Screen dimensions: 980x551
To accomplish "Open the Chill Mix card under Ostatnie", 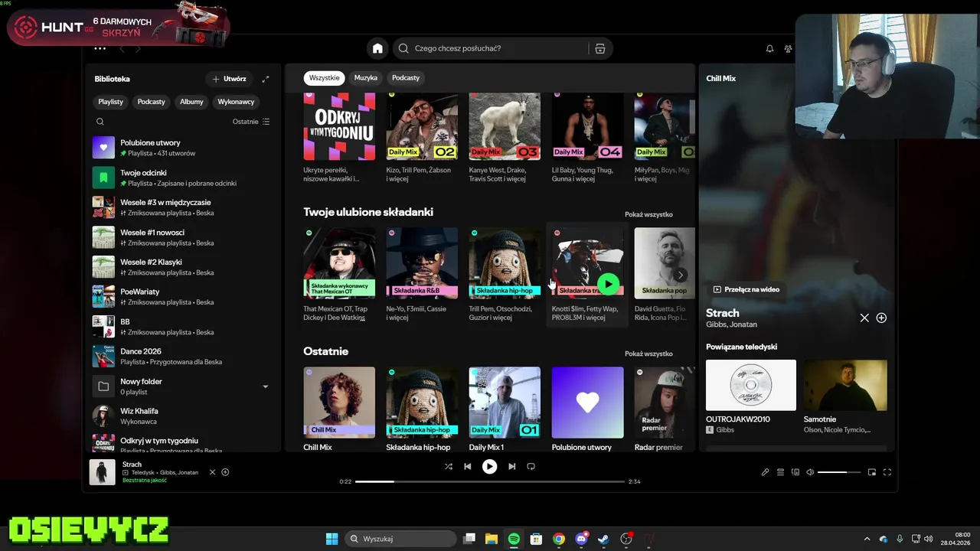I will pos(339,409).
